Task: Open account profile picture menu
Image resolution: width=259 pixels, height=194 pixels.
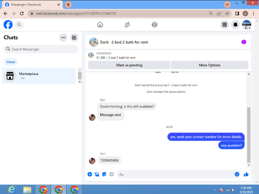Action: point(247,25)
